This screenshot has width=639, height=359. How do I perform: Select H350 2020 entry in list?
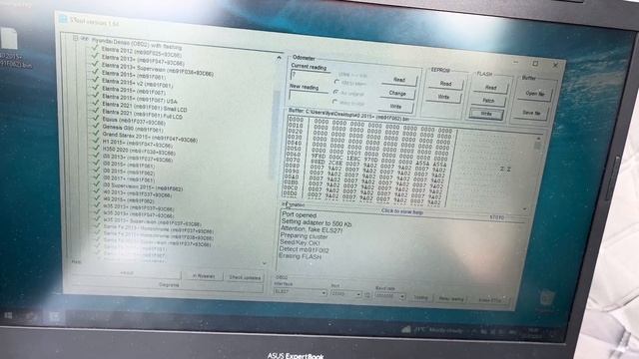click(139, 151)
